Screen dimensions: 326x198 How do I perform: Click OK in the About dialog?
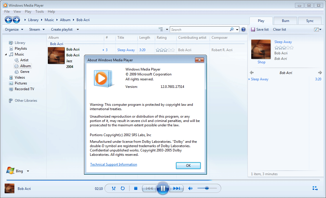click(188, 165)
